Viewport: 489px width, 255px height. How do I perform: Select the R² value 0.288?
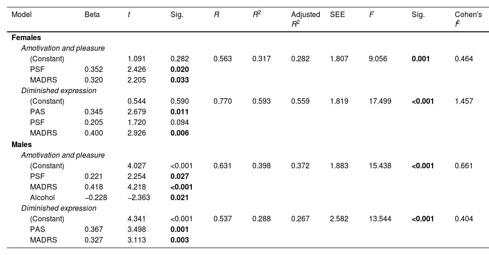pyautogui.click(x=262, y=219)
